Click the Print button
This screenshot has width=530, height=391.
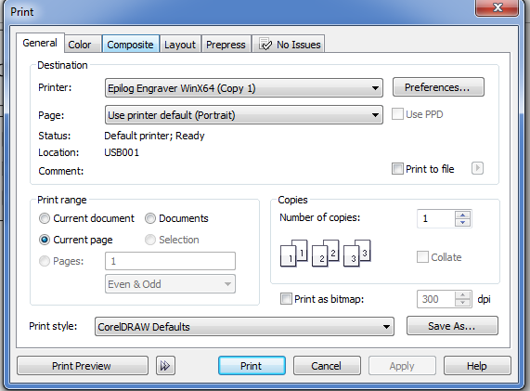(252, 366)
